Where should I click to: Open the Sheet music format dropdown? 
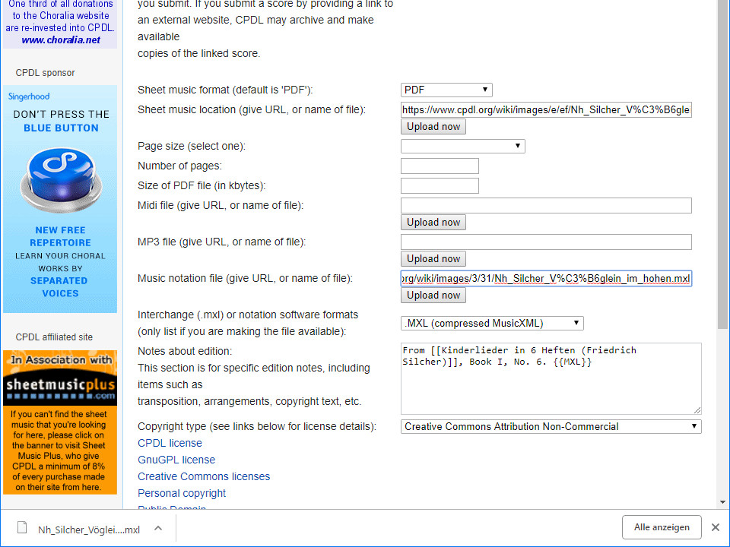click(446, 90)
